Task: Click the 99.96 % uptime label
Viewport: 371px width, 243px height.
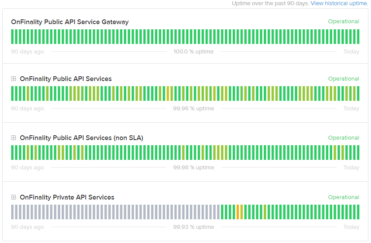Action: [193, 109]
